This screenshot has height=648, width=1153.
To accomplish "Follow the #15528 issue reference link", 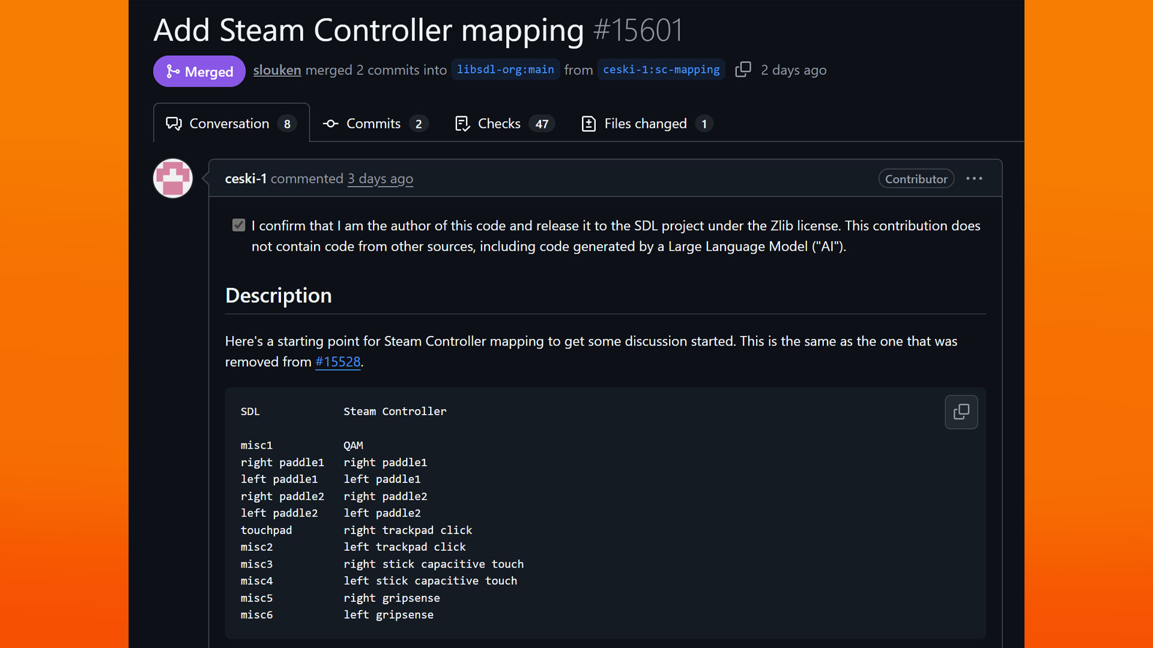I will [337, 362].
